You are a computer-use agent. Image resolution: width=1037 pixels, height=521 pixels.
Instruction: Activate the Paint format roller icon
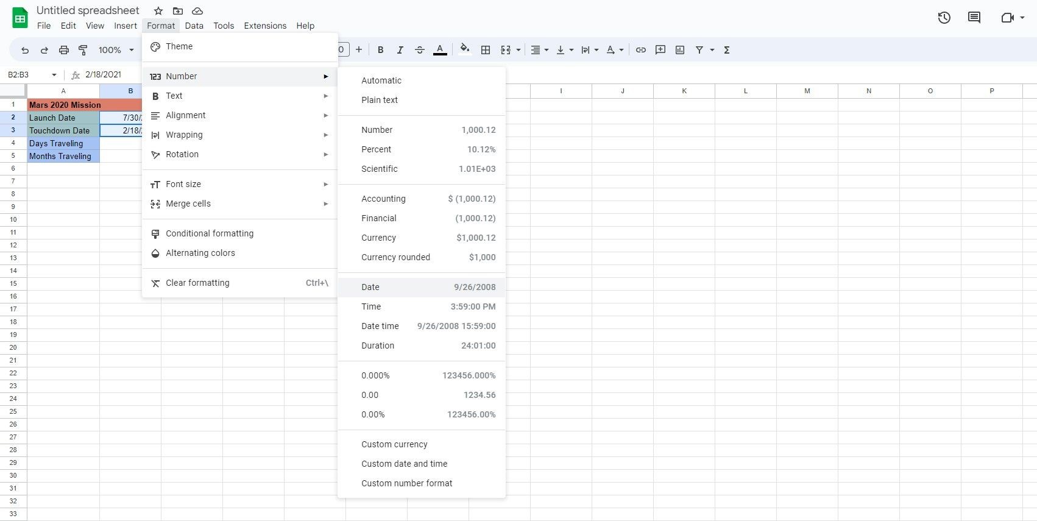tap(83, 50)
